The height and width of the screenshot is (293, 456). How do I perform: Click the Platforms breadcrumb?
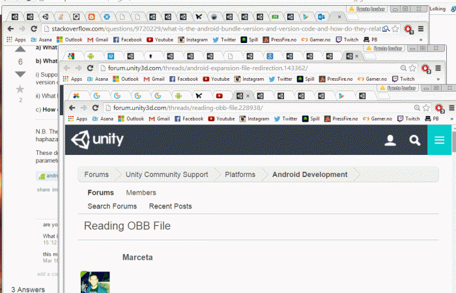coord(240,174)
